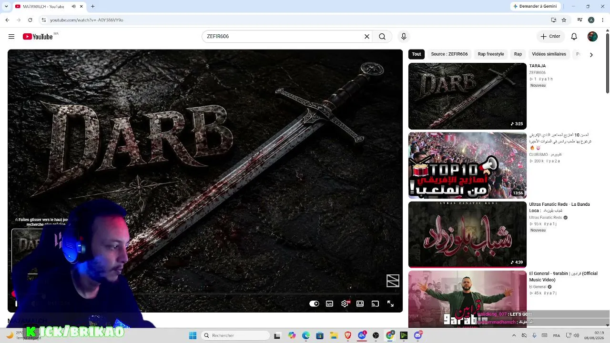This screenshot has width=610, height=343.
Task: Open Brave browser from the taskbar
Action: (x=348, y=336)
